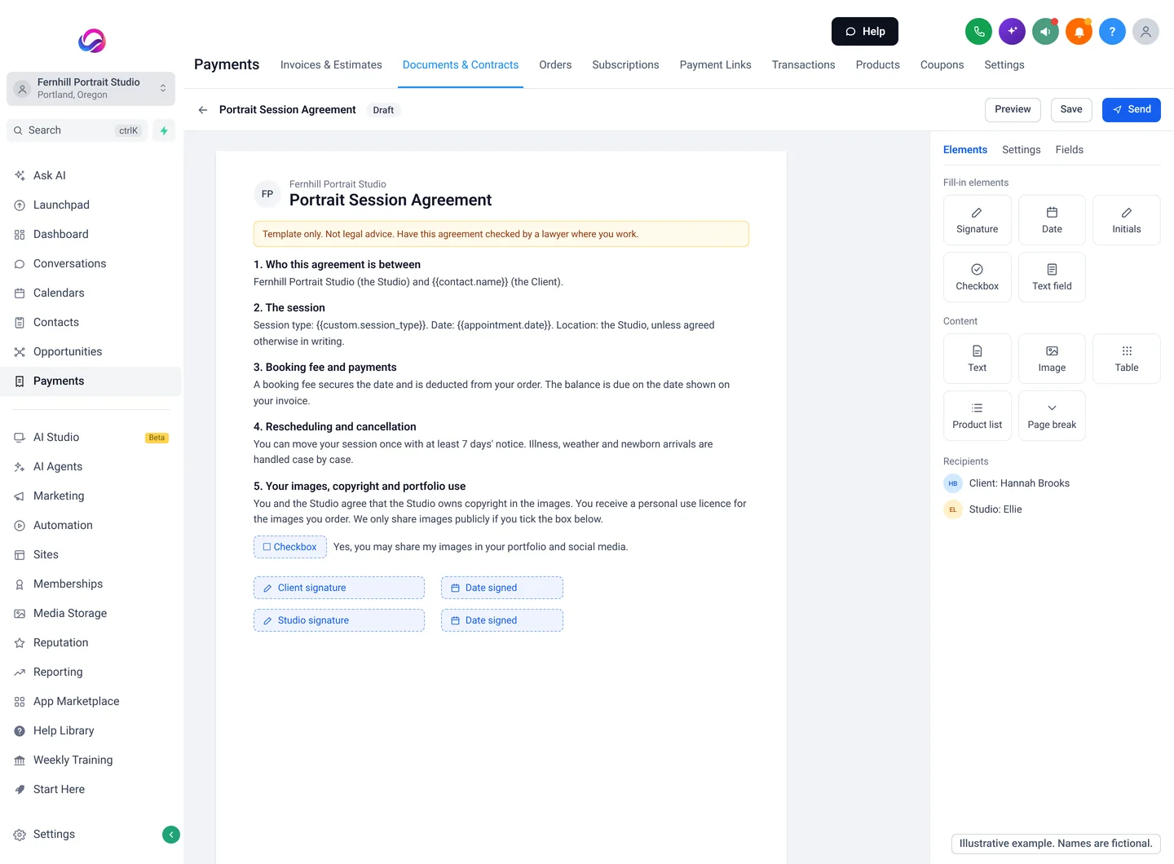This screenshot has width=1174, height=864.
Task: Open the user profile avatar
Action: 1145,32
